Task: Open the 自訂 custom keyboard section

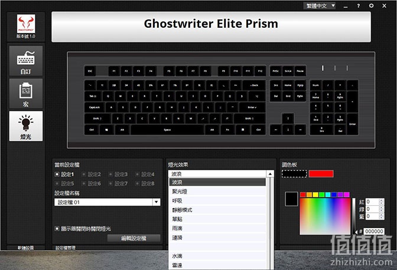Action: click(26, 61)
